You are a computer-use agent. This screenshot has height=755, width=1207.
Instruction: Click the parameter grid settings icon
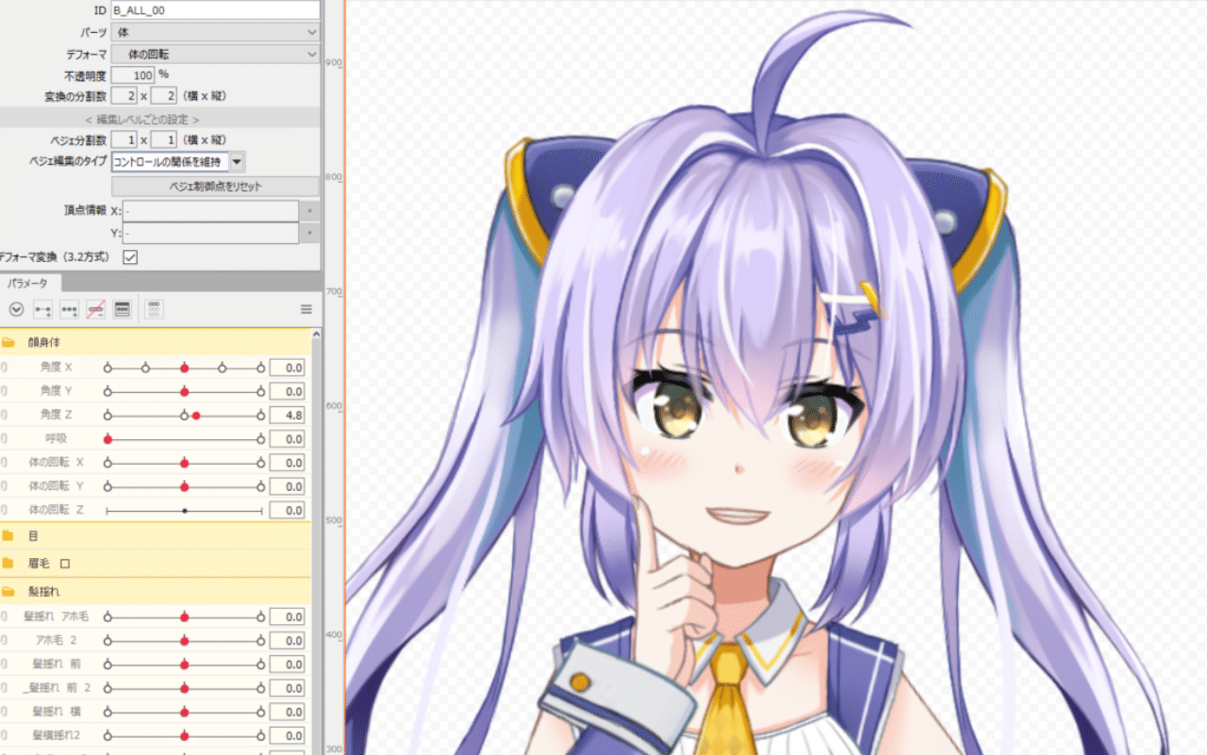tap(155, 309)
